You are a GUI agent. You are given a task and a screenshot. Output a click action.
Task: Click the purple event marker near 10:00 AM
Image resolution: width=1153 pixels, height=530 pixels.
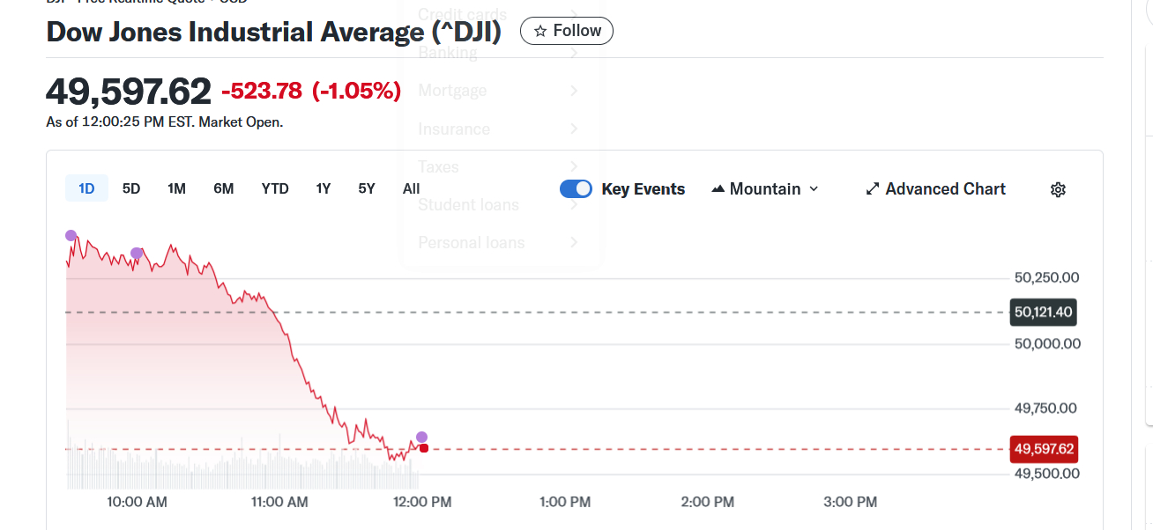(137, 253)
